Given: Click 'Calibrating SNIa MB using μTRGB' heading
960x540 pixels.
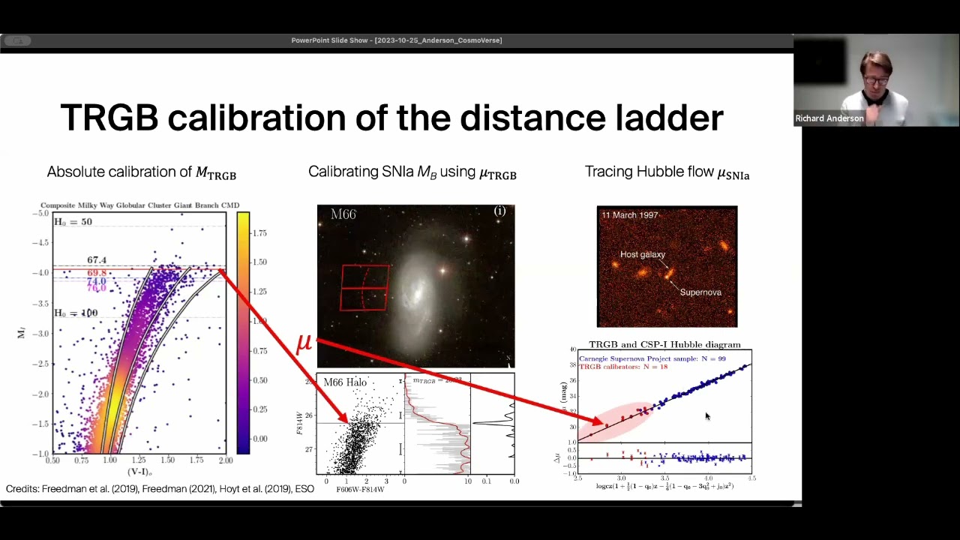Looking at the screenshot, I should 412,172.
